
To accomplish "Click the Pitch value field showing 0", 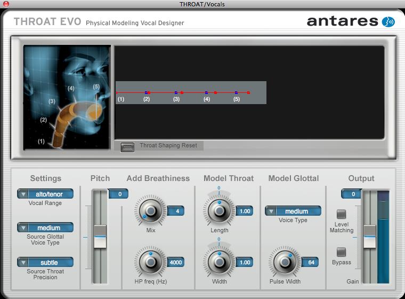I will 118,194.
